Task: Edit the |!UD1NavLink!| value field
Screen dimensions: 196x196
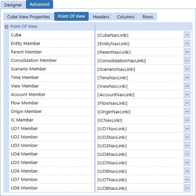Action: [x=140, y=129]
